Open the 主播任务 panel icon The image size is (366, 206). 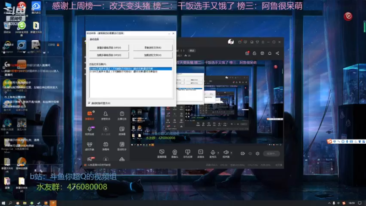pyautogui.click(x=122, y=115)
